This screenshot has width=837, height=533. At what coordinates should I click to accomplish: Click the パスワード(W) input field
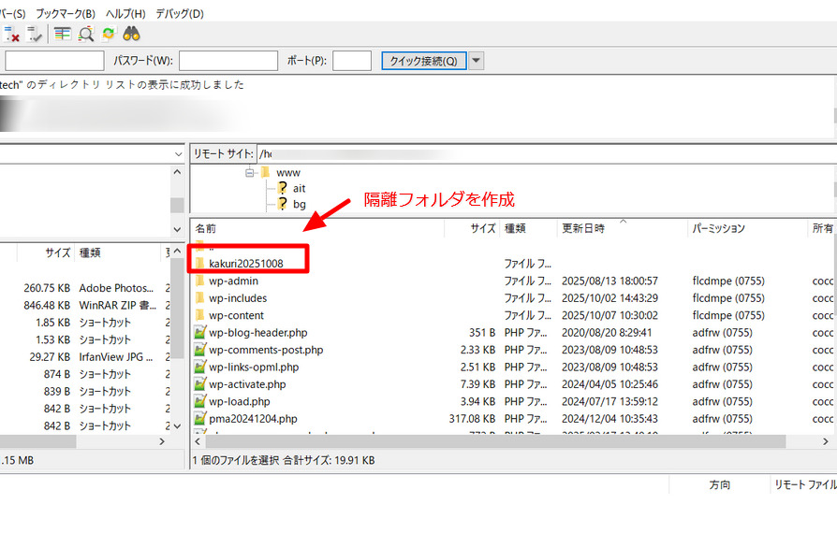[x=228, y=61]
